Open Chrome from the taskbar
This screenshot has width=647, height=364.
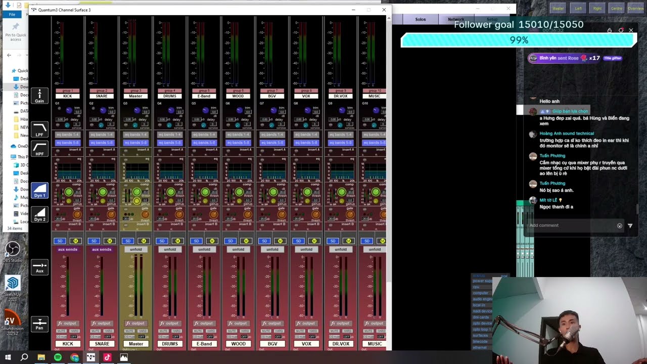75,357
